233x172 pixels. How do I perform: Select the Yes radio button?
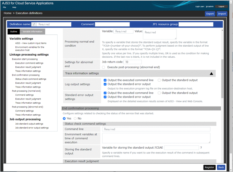(x=64, y=118)
